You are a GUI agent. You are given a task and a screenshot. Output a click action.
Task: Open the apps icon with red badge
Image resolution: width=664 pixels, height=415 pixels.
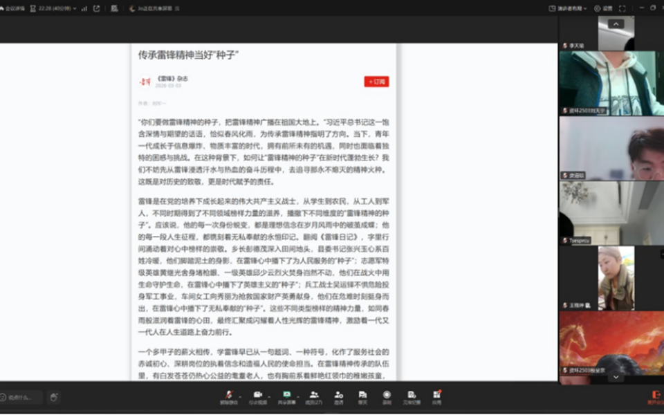point(436,395)
